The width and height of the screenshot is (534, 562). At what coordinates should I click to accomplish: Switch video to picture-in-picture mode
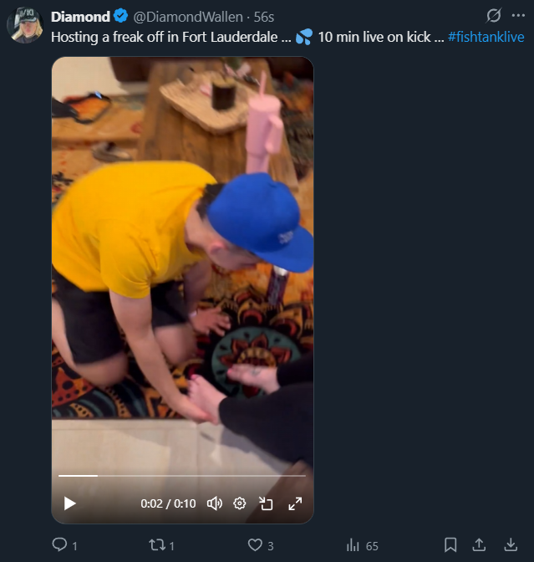pyautogui.click(x=266, y=503)
